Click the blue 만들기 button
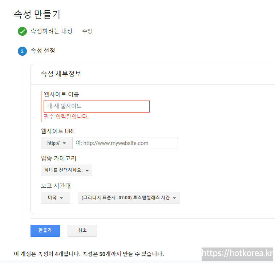This screenshot has height=263, width=275. point(45,231)
